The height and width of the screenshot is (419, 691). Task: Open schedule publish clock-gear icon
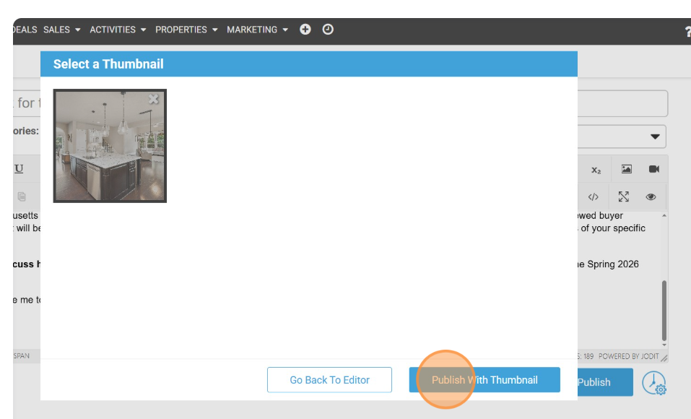pyautogui.click(x=654, y=383)
